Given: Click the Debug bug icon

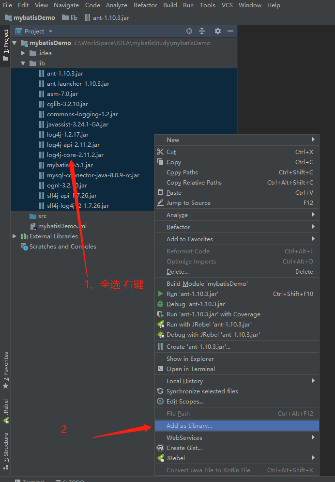Looking at the screenshot, I should [160, 304].
